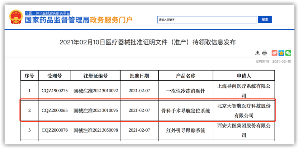Viewport: 299px width, 149px height.
Task: Select cell 国械注准20213010092
Action: click(96, 91)
